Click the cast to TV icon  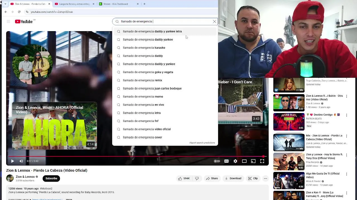pyautogui.click(x=253, y=161)
